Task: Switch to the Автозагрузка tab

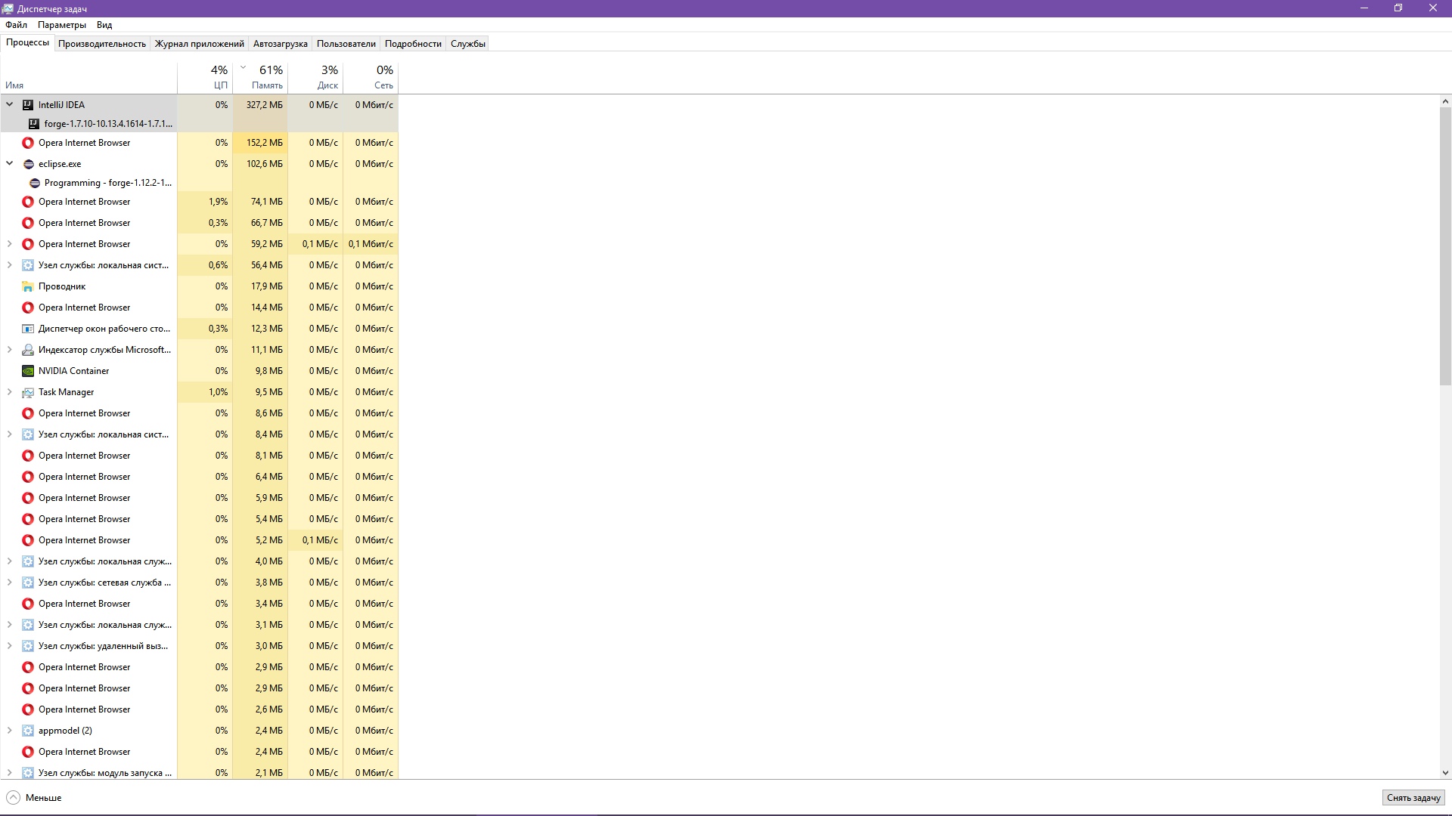Action: coord(281,44)
